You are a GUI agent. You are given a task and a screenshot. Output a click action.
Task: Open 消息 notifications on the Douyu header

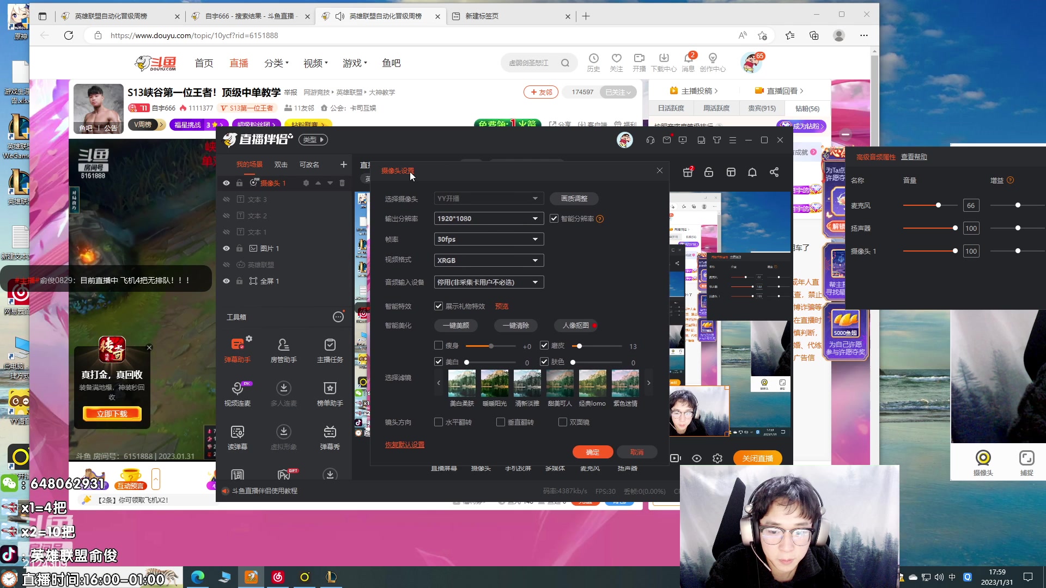[689, 63]
